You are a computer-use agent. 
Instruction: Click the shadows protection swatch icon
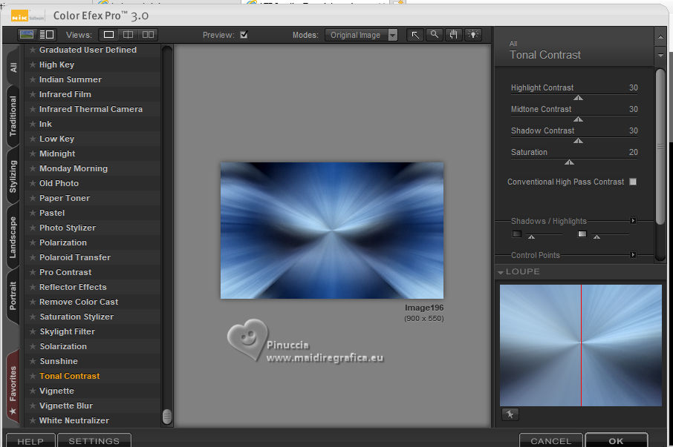coord(517,234)
